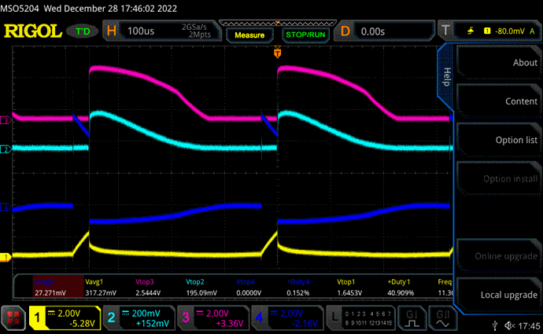543x334 pixels.
Task: Select About in the Help menu
Action: pos(500,63)
